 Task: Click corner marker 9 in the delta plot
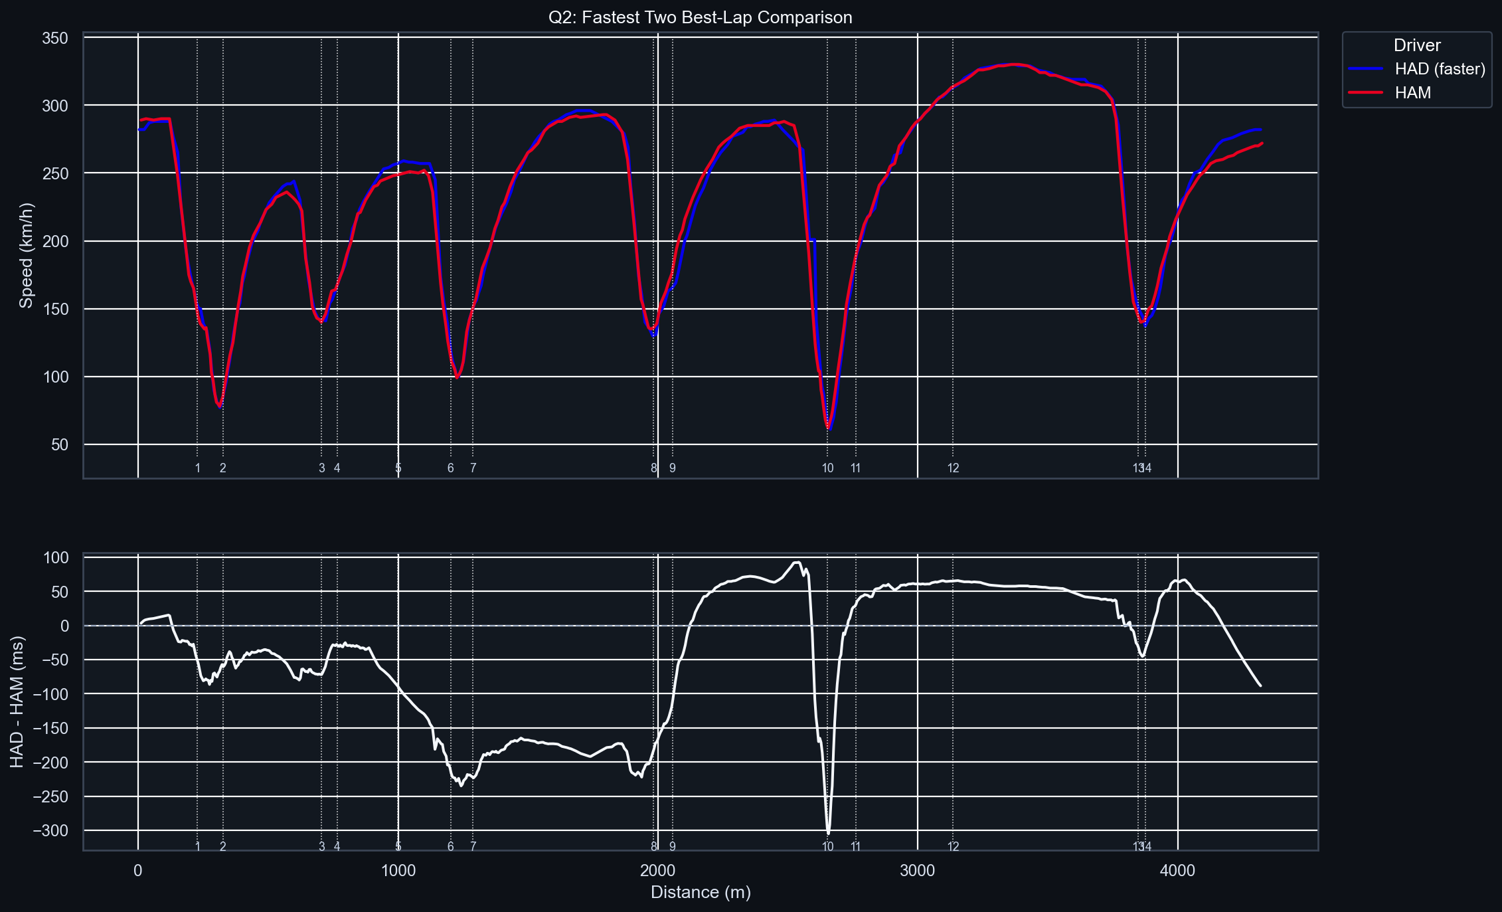point(673,847)
